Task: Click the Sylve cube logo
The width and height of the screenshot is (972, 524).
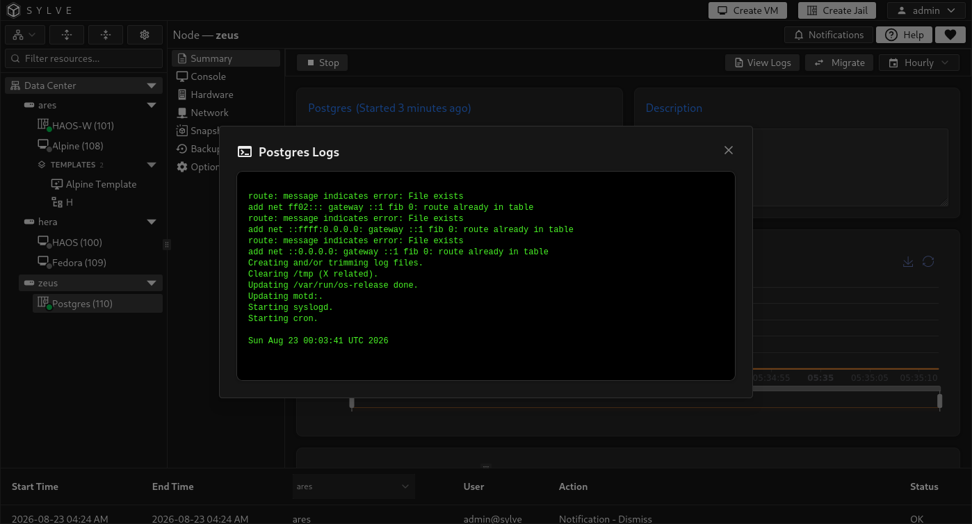Action: coord(14,10)
